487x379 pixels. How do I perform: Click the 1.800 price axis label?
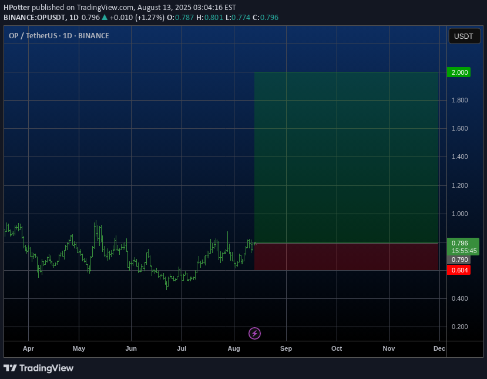(x=459, y=100)
